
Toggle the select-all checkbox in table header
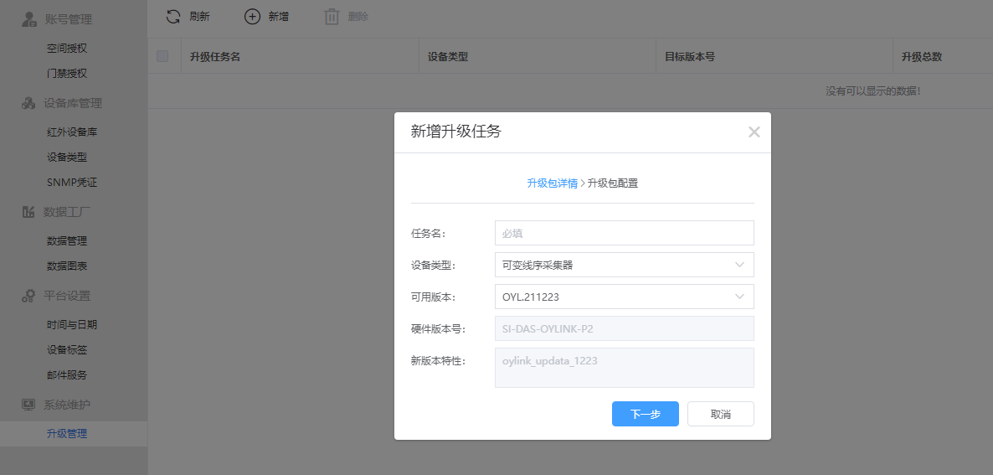(162, 56)
